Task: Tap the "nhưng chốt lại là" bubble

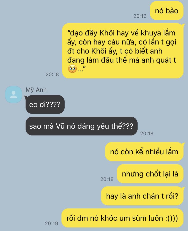Action: (150, 174)
